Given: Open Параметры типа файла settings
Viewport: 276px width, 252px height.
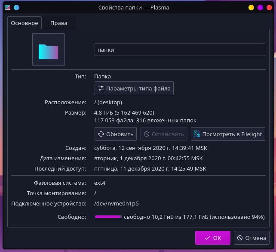Looking at the screenshot, I should click(134, 88).
